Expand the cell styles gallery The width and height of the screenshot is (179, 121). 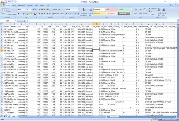pyautogui.click(x=131, y=14)
